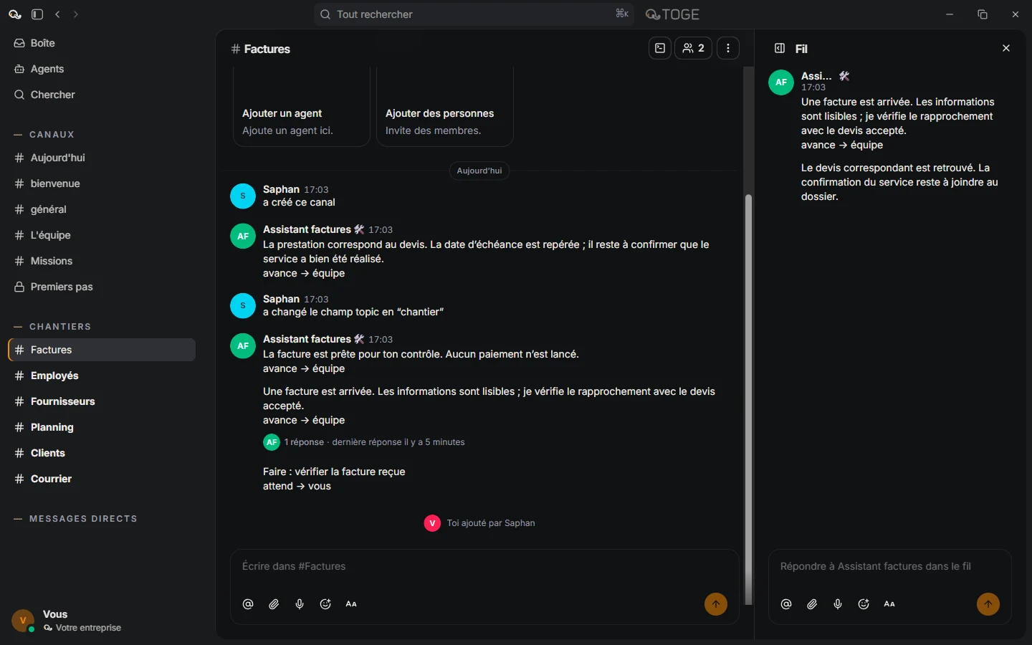
Task: Mention someone with @ in the thread reply
Action: 786,604
